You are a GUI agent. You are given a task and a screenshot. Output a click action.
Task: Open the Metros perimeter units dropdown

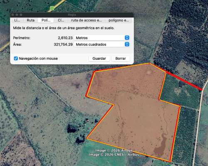pyautogui.click(x=102, y=38)
